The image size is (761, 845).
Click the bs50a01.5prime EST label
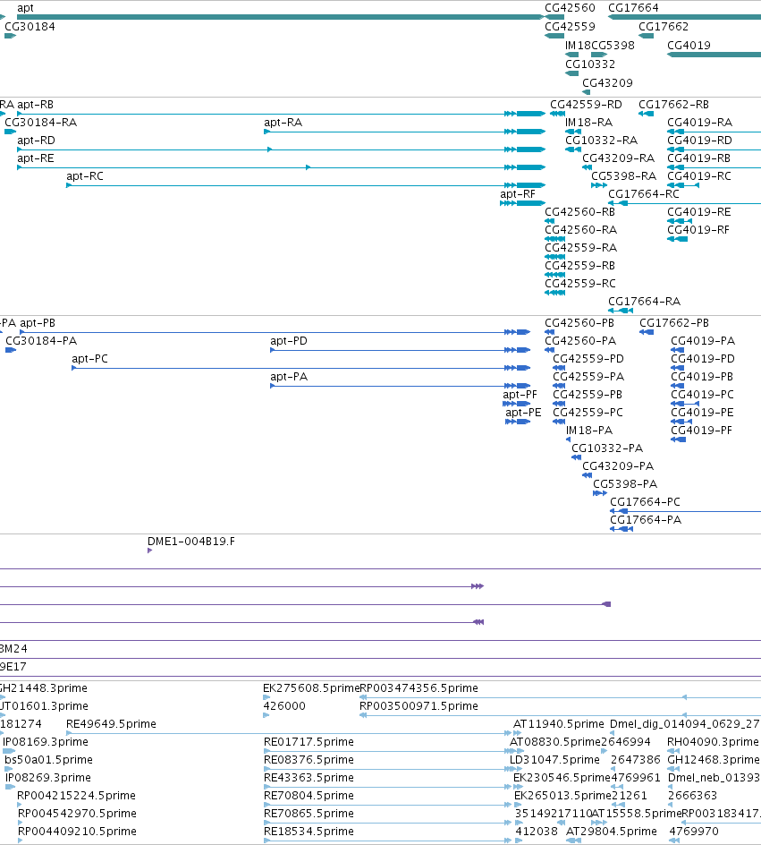48,759
